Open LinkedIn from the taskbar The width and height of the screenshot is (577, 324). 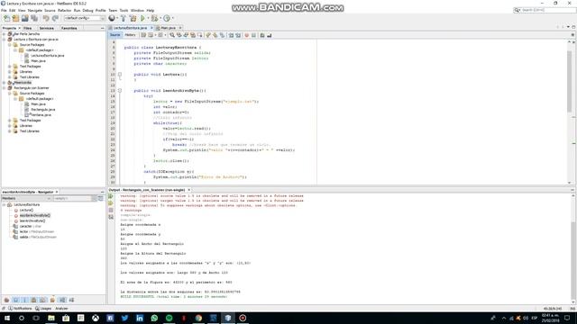pyautogui.click(x=140, y=318)
